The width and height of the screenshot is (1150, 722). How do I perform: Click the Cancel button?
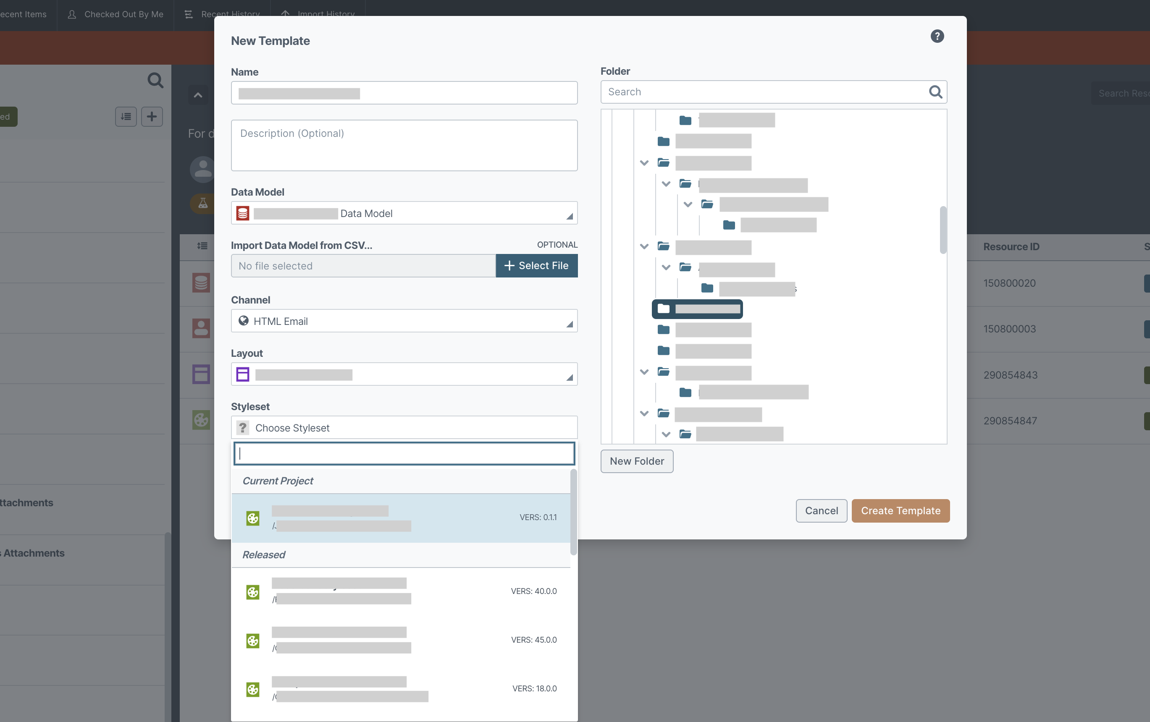point(821,511)
